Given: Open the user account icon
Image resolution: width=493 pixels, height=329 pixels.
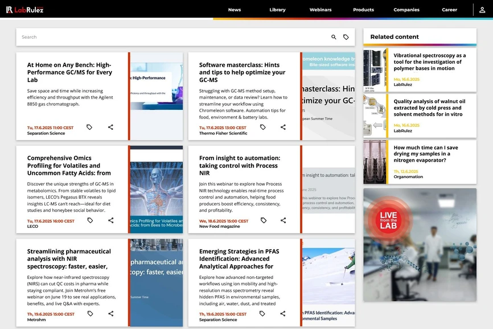Looking at the screenshot, I should 482,10.
